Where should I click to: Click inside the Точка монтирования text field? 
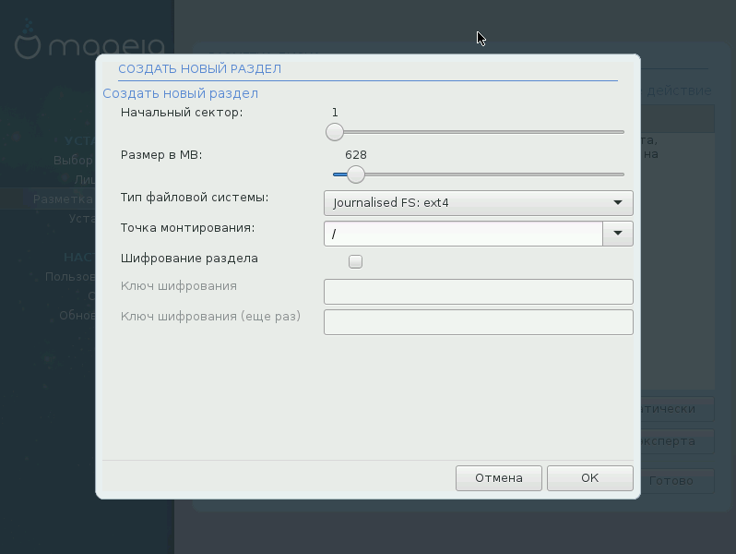(462, 234)
